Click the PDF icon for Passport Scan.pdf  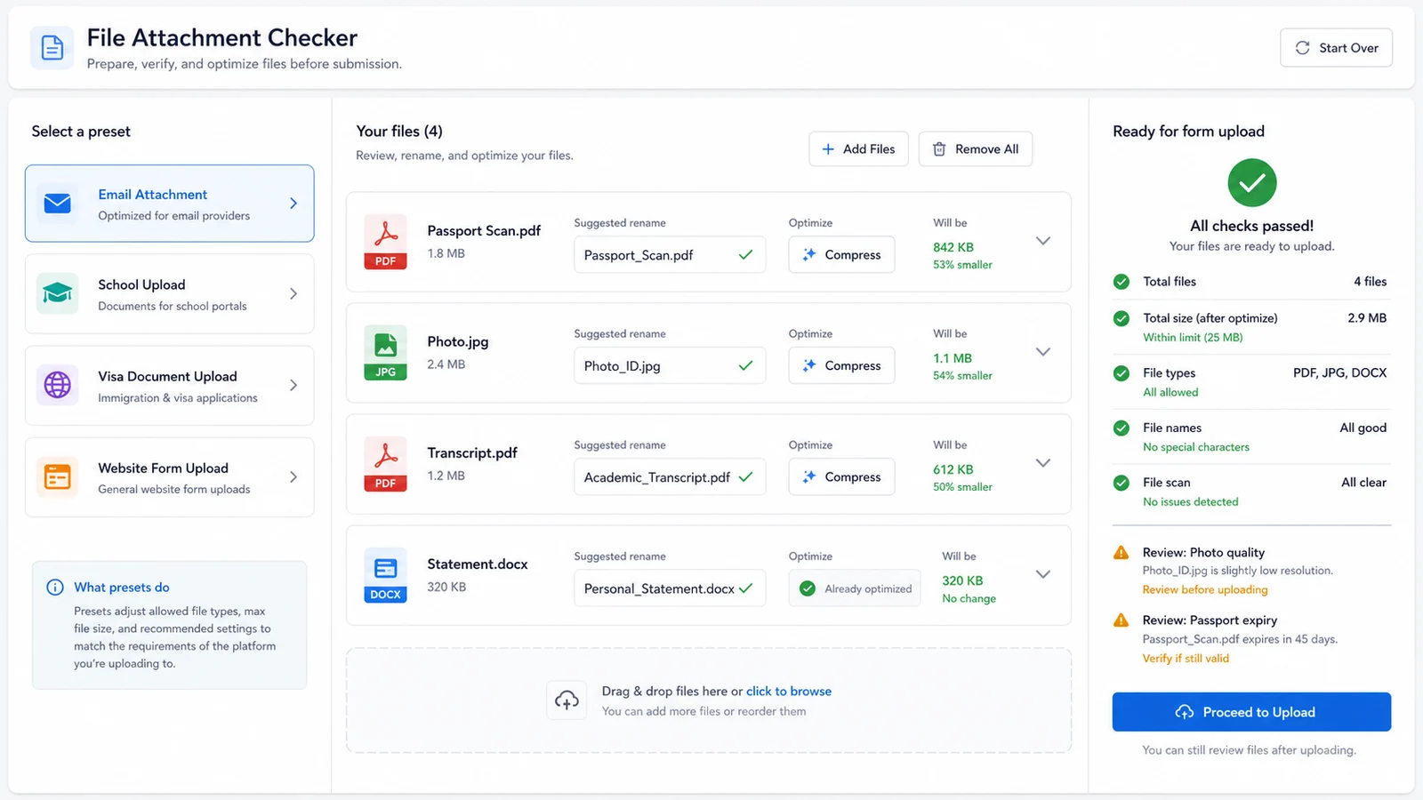tap(385, 242)
